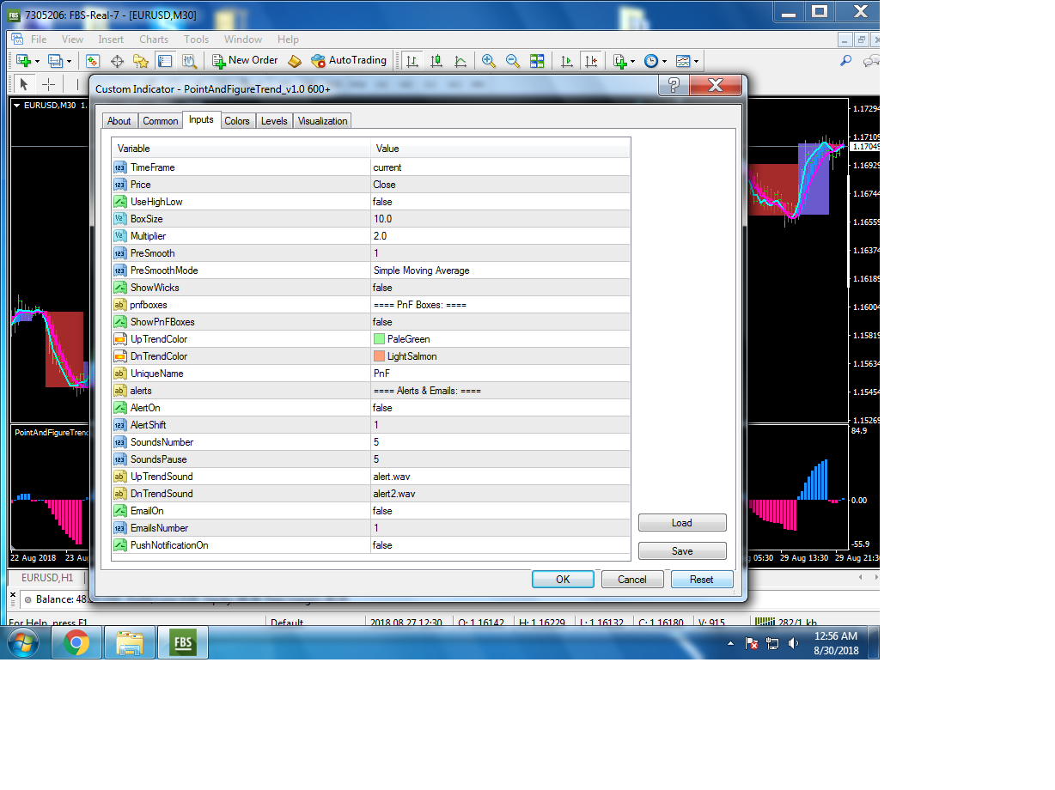Viewport: 1055px width, 790px height.
Task: Open the periodicity clock dropdown arrow
Action: tap(664, 61)
